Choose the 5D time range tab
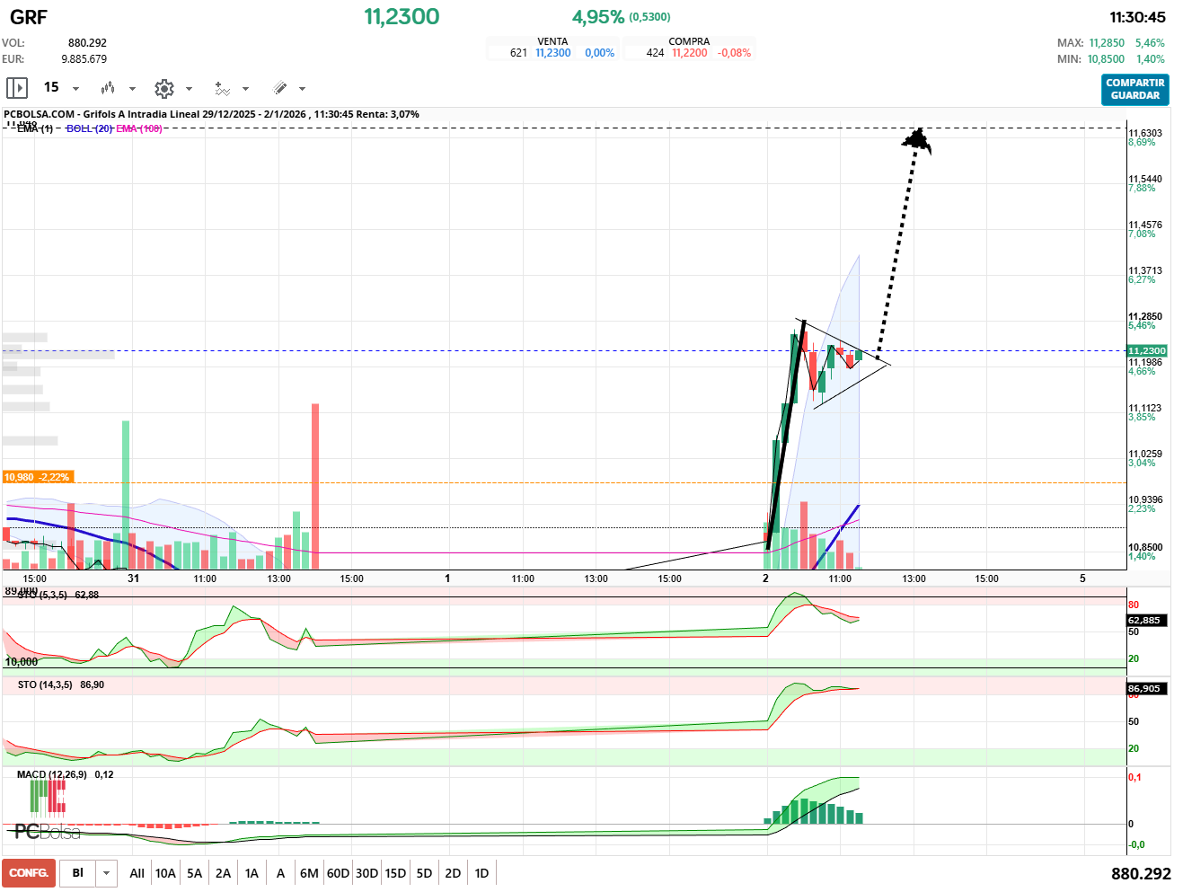Image resolution: width=1183 pixels, height=892 pixels. [424, 873]
